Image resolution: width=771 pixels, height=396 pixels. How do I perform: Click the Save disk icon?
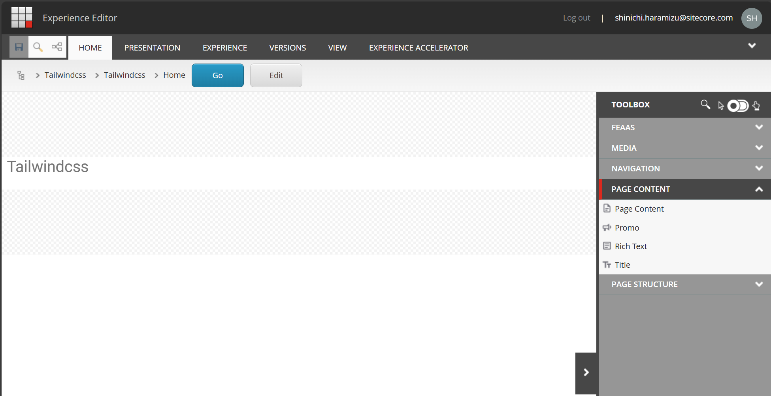coord(19,47)
